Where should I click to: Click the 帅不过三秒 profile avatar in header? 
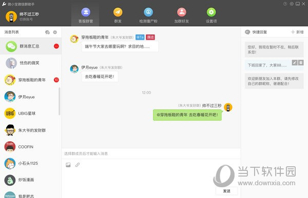[11, 16]
